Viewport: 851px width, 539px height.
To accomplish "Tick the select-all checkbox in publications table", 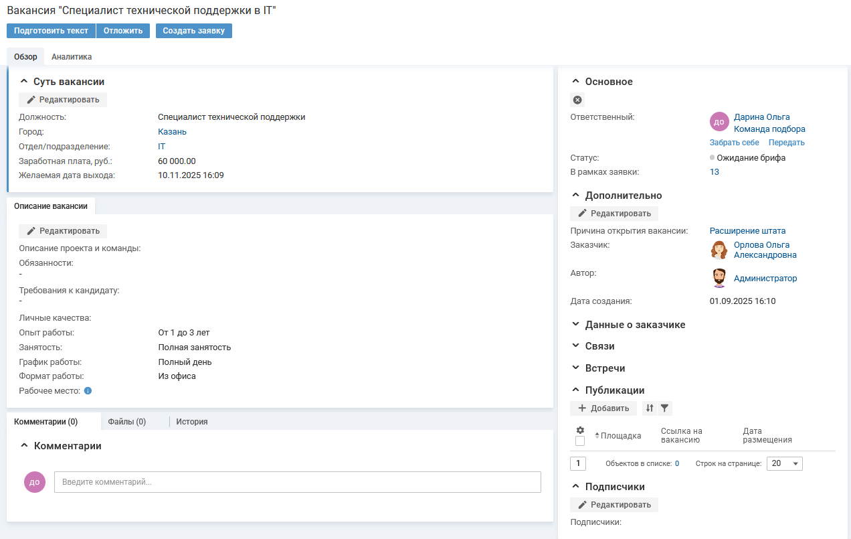I will click(x=580, y=441).
